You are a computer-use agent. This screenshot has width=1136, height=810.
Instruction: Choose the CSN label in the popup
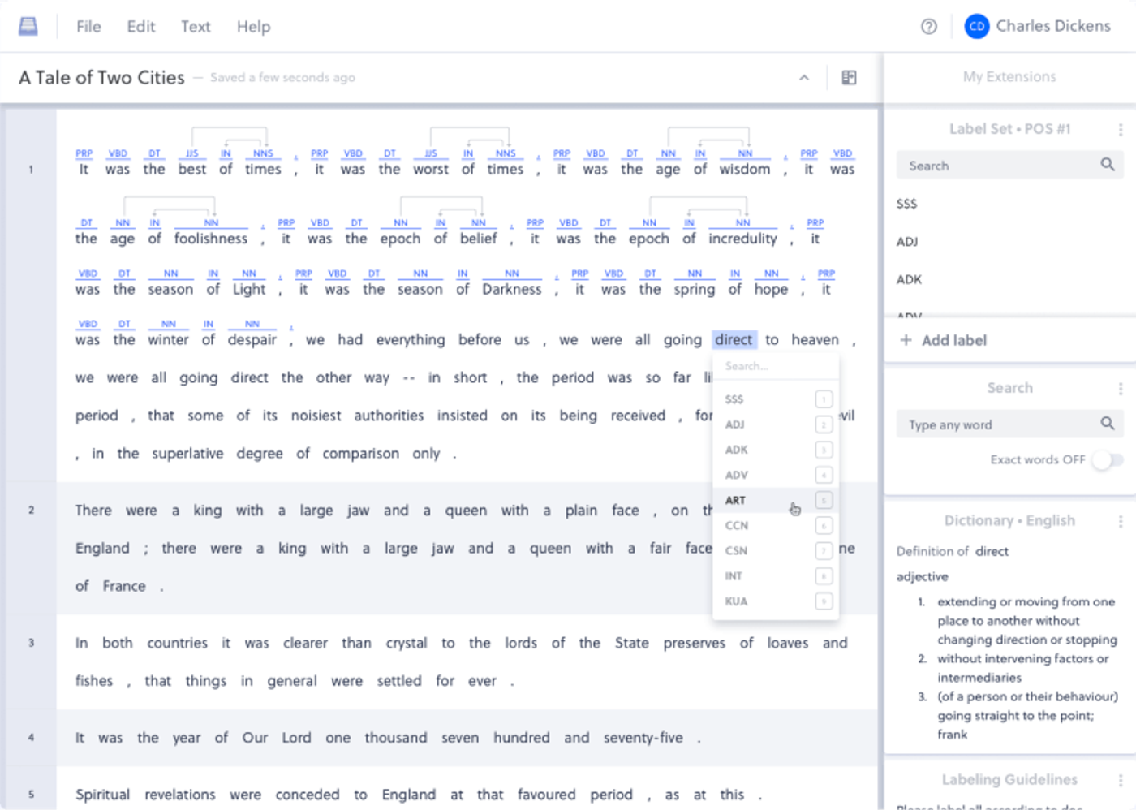[x=776, y=551]
